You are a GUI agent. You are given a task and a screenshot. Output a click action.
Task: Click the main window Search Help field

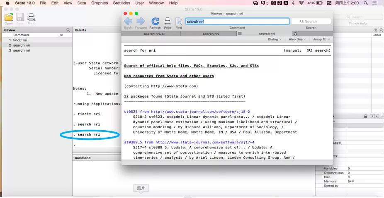pyautogui.click(x=357, y=17)
